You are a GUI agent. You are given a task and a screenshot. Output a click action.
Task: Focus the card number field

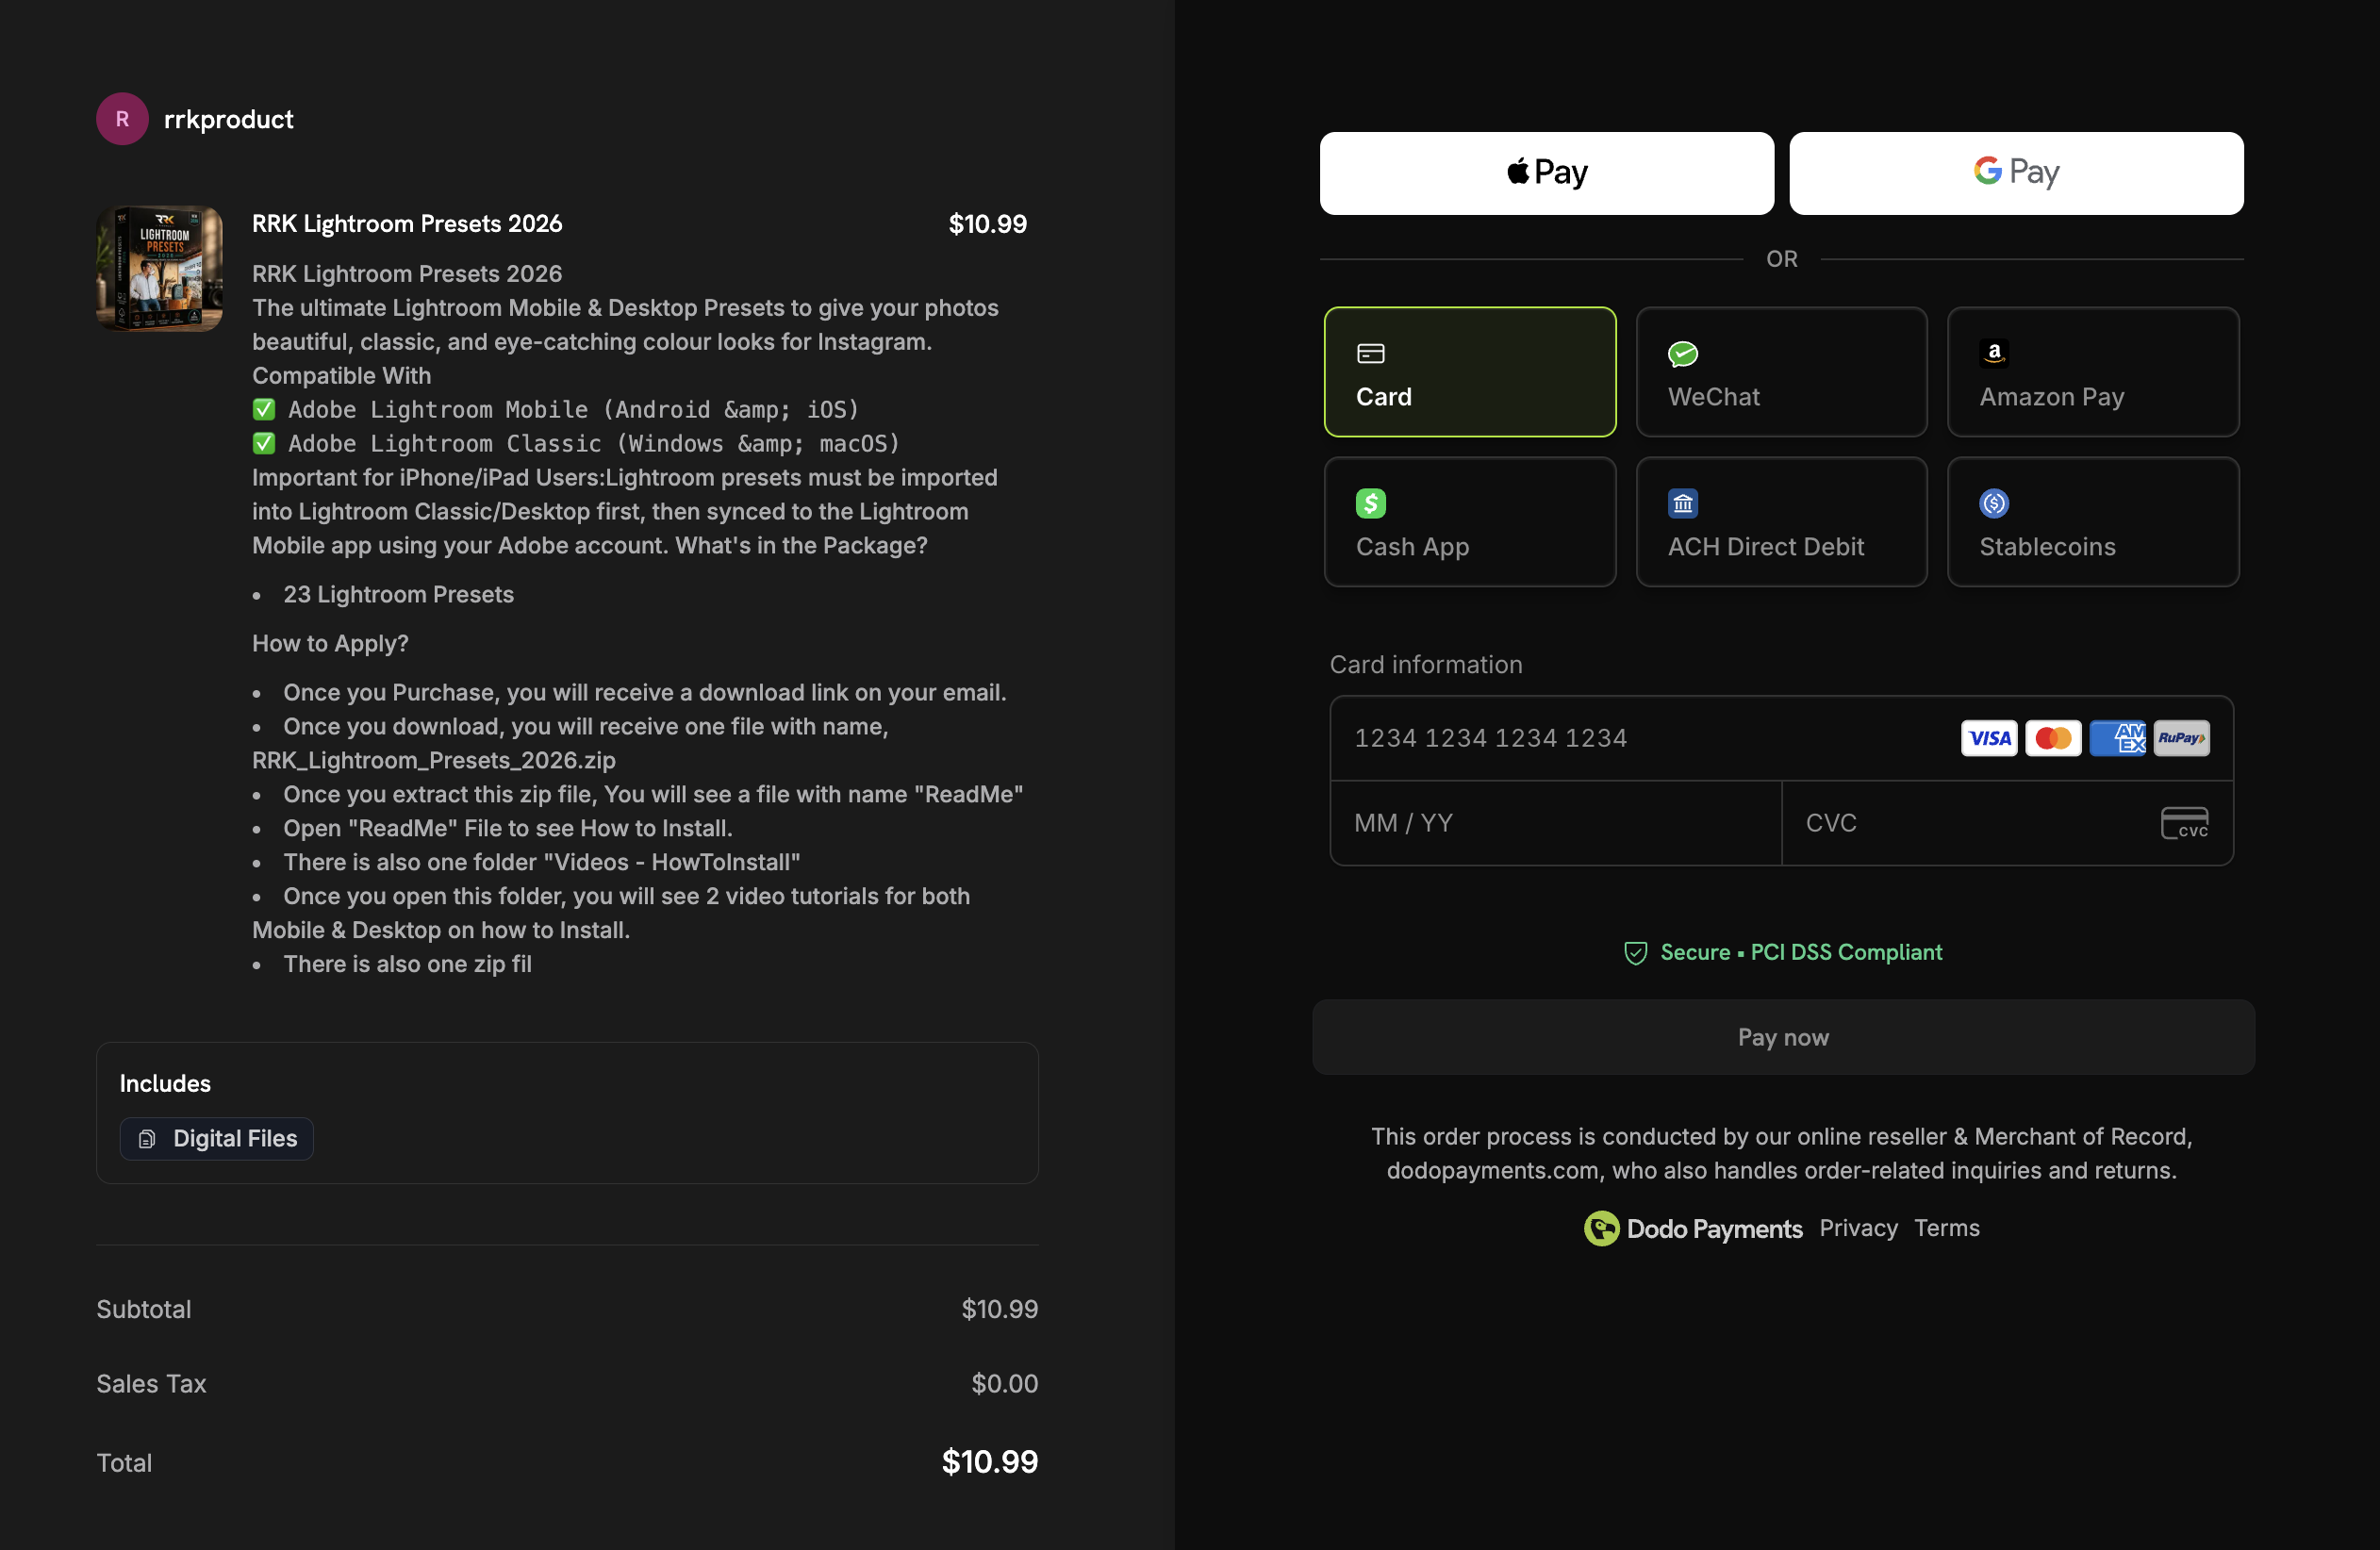[x=1781, y=738]
